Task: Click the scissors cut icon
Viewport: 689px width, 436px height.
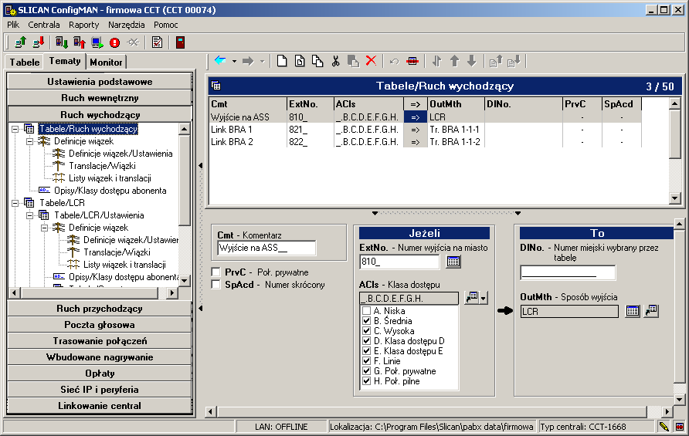Action: pos(336,61)
